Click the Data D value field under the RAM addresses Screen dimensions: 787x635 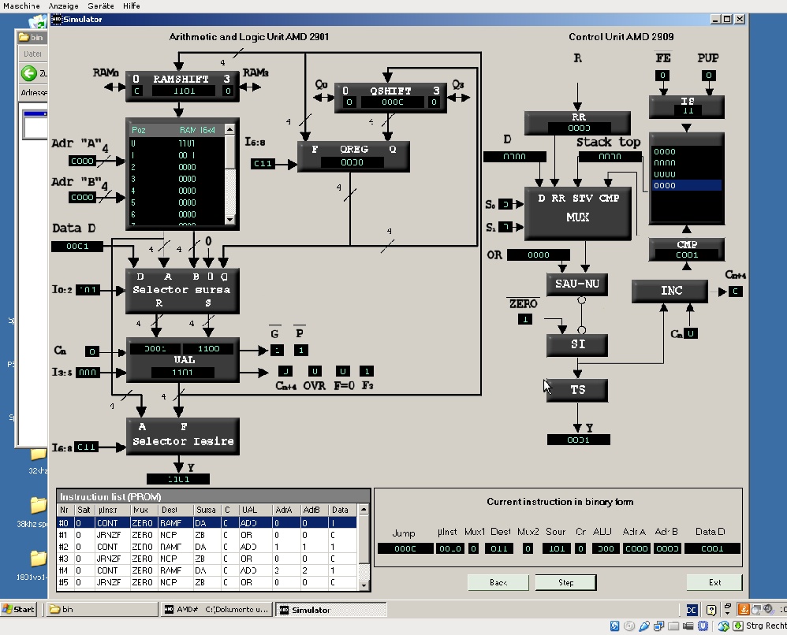click(x=77, y=247)
